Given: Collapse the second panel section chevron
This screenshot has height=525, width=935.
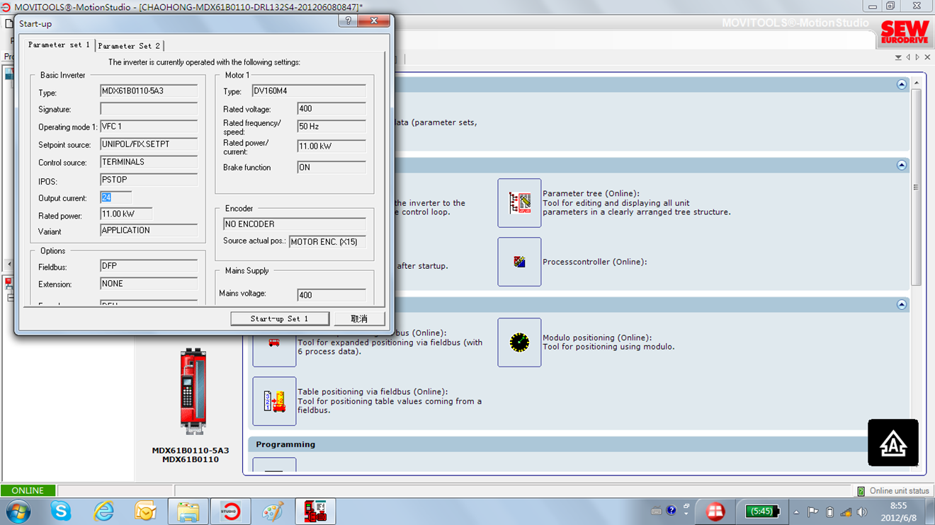Looking at the screenshot, I should (x=901, y=165).
